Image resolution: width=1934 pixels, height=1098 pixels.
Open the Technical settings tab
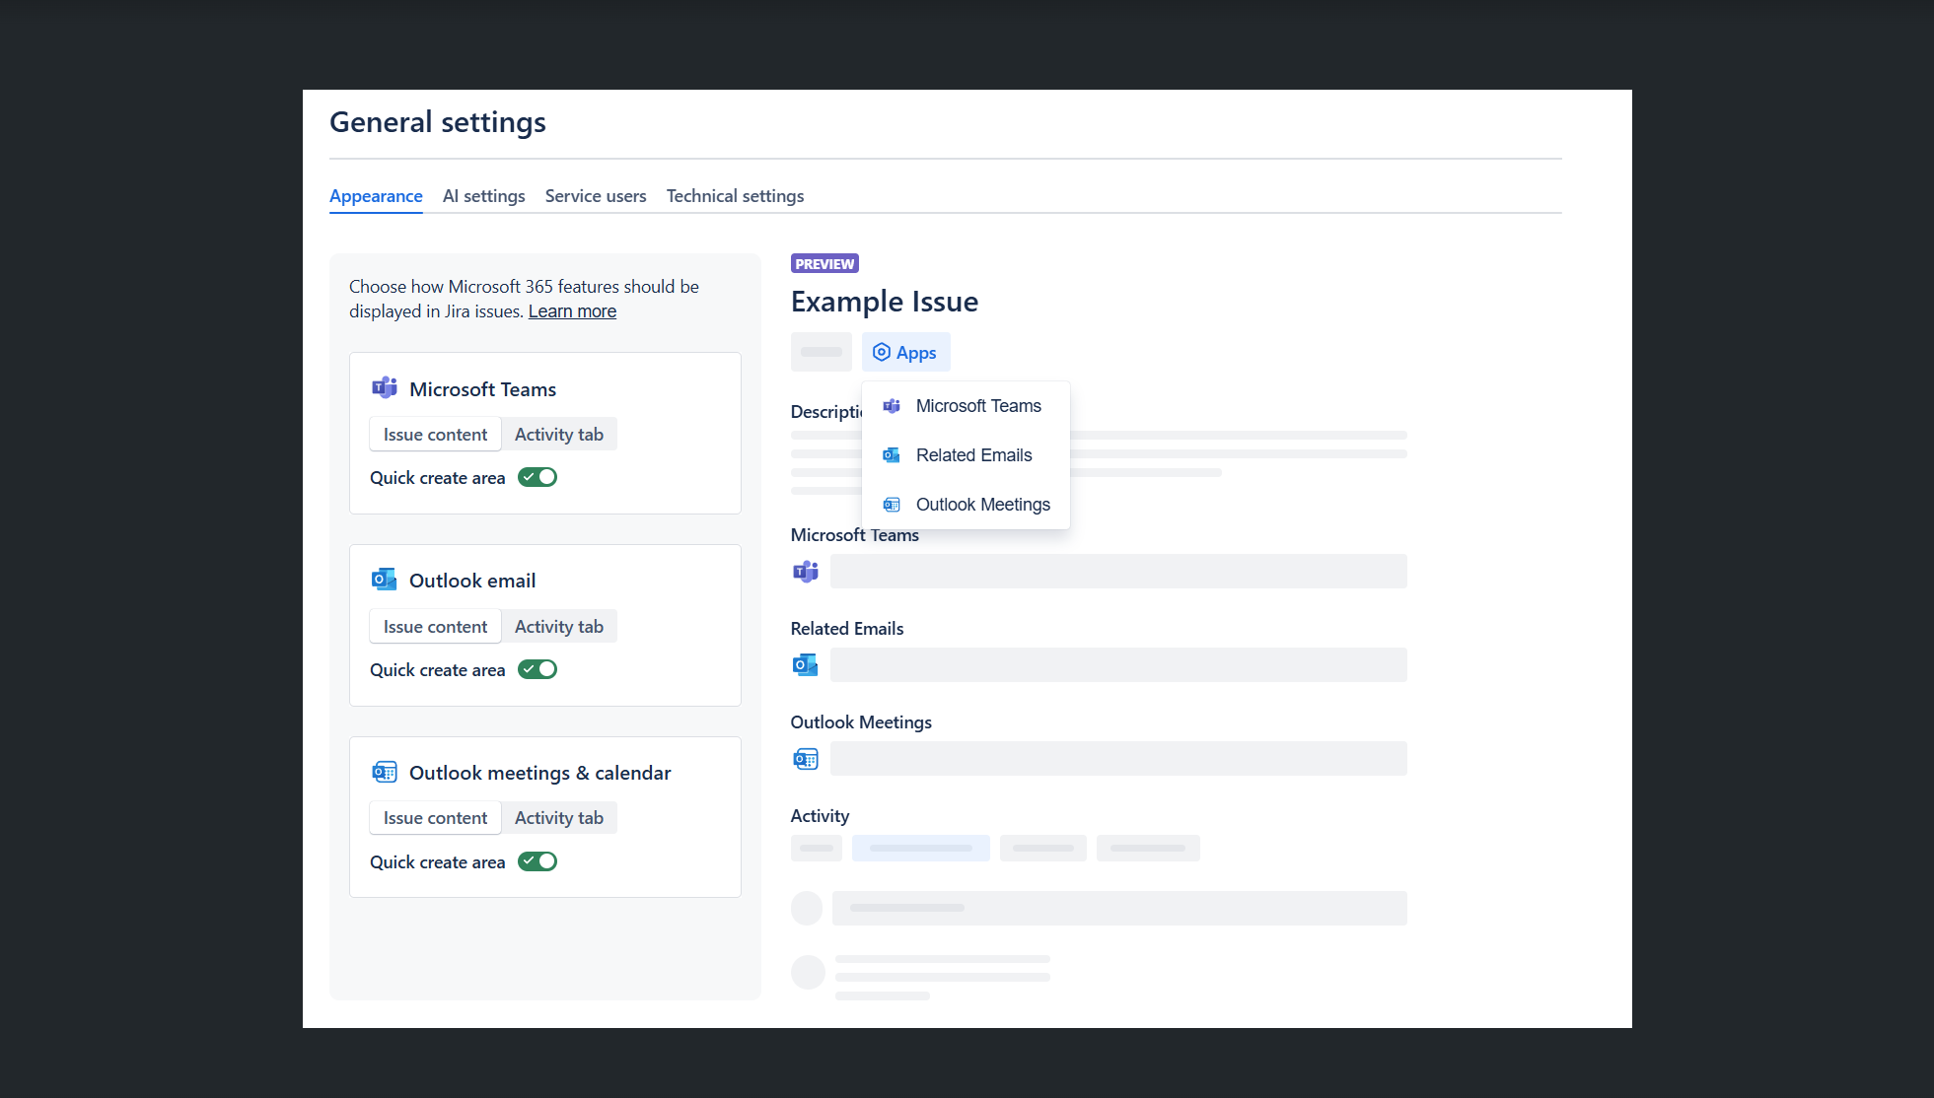click(735, 196)
